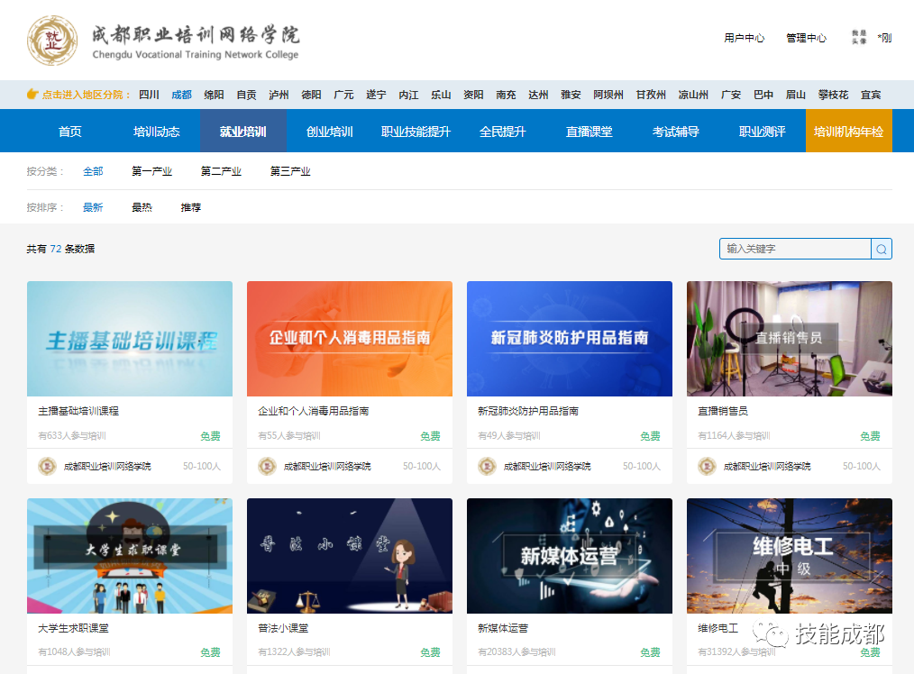Click the magnifier search icon
Image resolution: width=914 pixels, height=674 pixels.
coord(882,249)
